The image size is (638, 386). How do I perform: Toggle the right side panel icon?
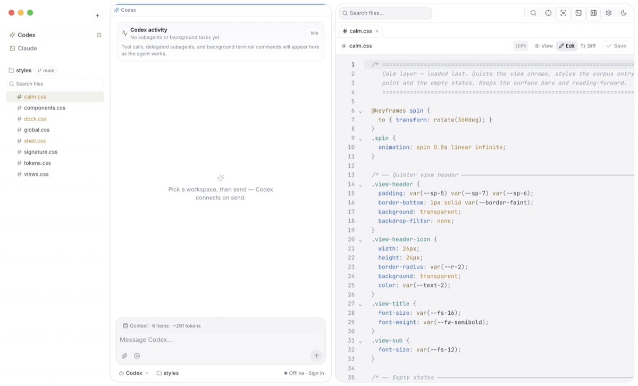pos(593,13)
